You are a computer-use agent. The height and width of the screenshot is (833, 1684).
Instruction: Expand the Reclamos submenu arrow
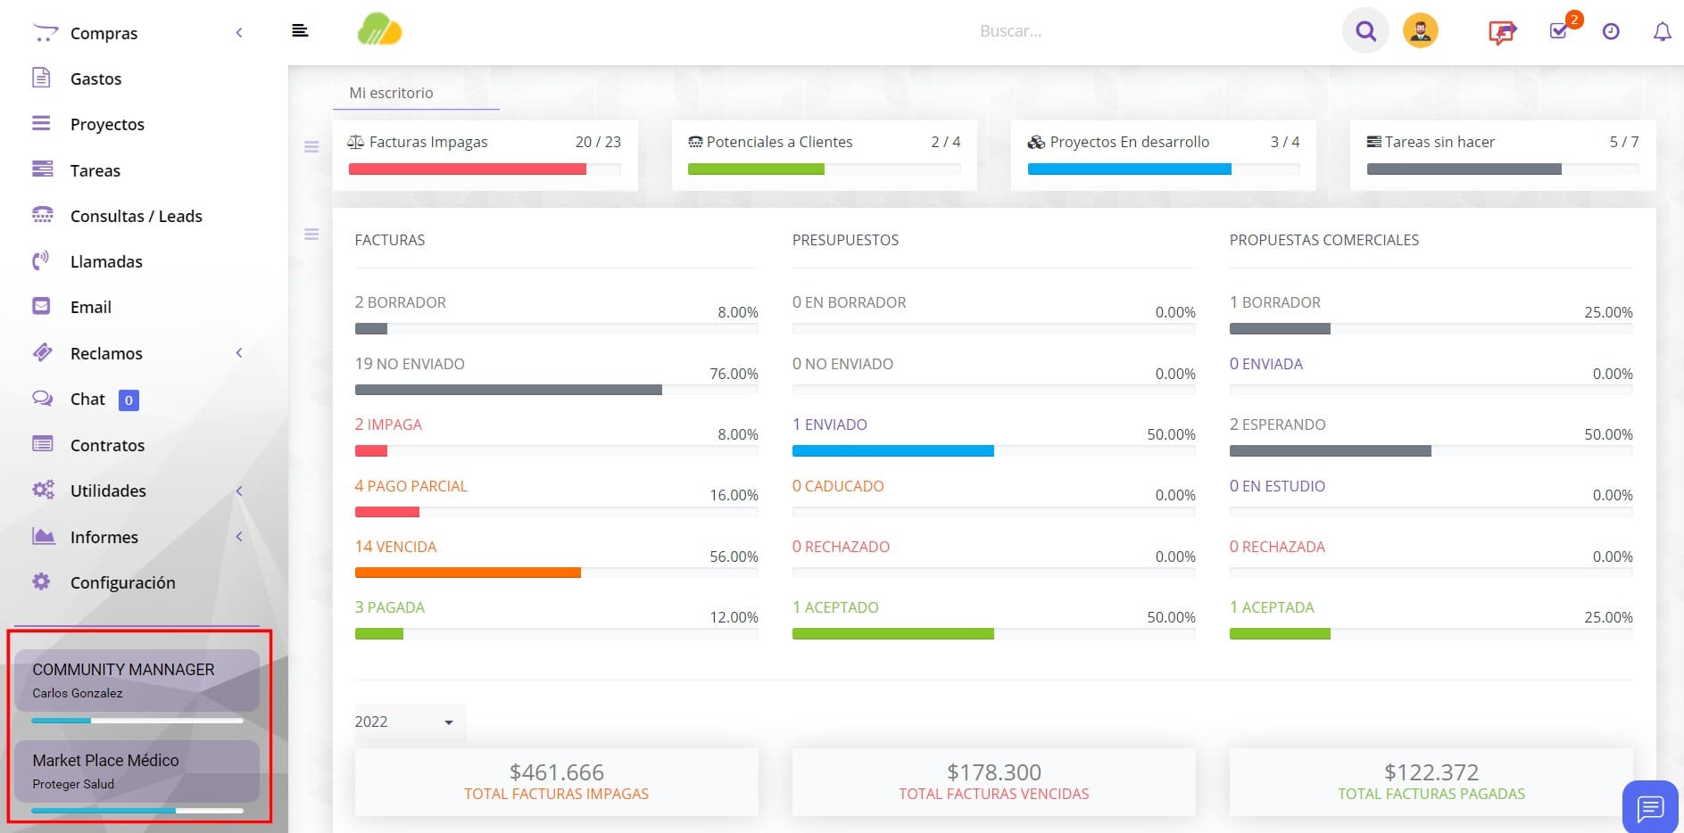click(x=239, y=353)
